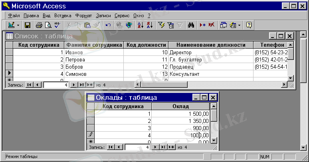Sort Descending Я-А icon

pyautogui.click(x=150, y=25)
